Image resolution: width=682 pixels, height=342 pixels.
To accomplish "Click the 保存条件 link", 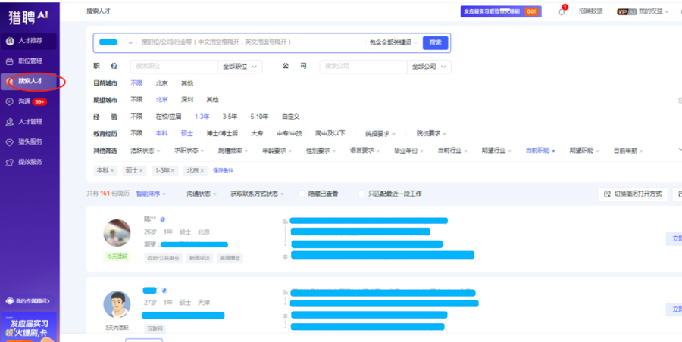I will coord(223,171).
